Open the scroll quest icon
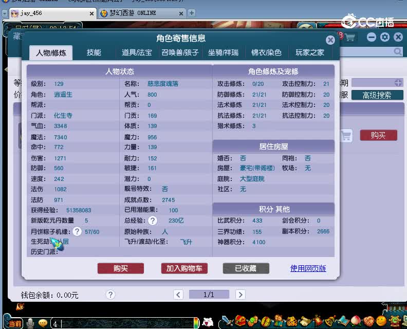 click(x=305, y=321)
